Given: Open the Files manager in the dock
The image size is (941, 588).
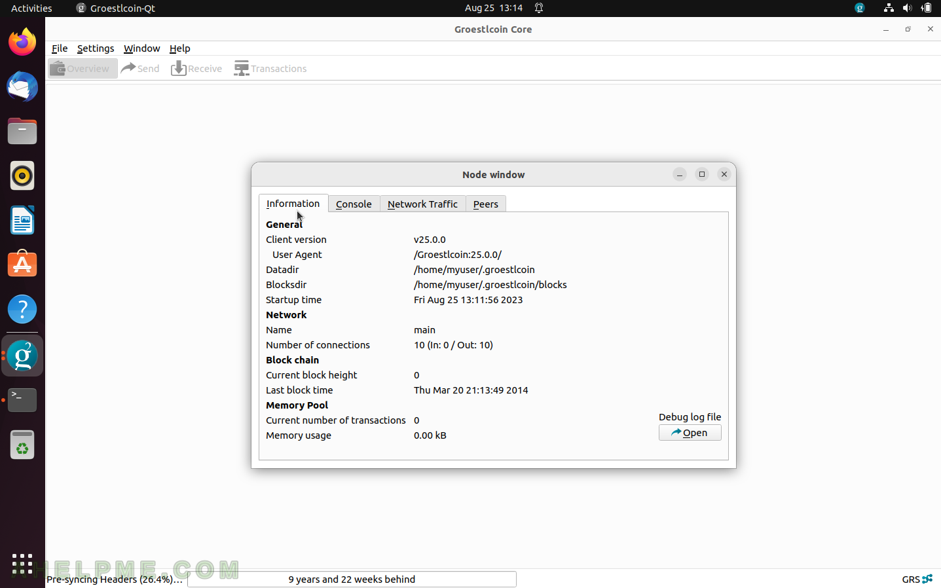Looking at the screenshot, I should coord(22,131).
